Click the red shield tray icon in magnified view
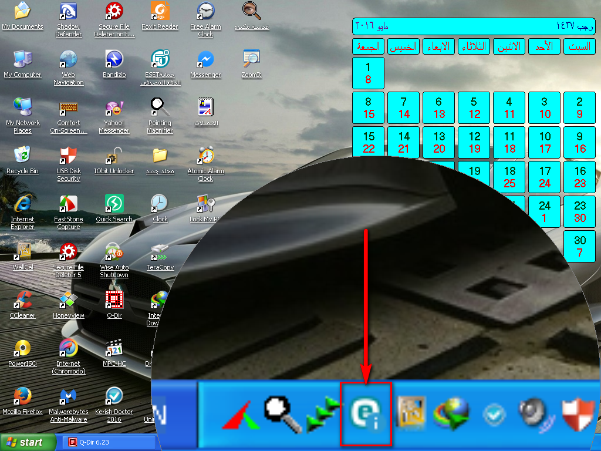 pyautogui.click(x=578, y=414)
